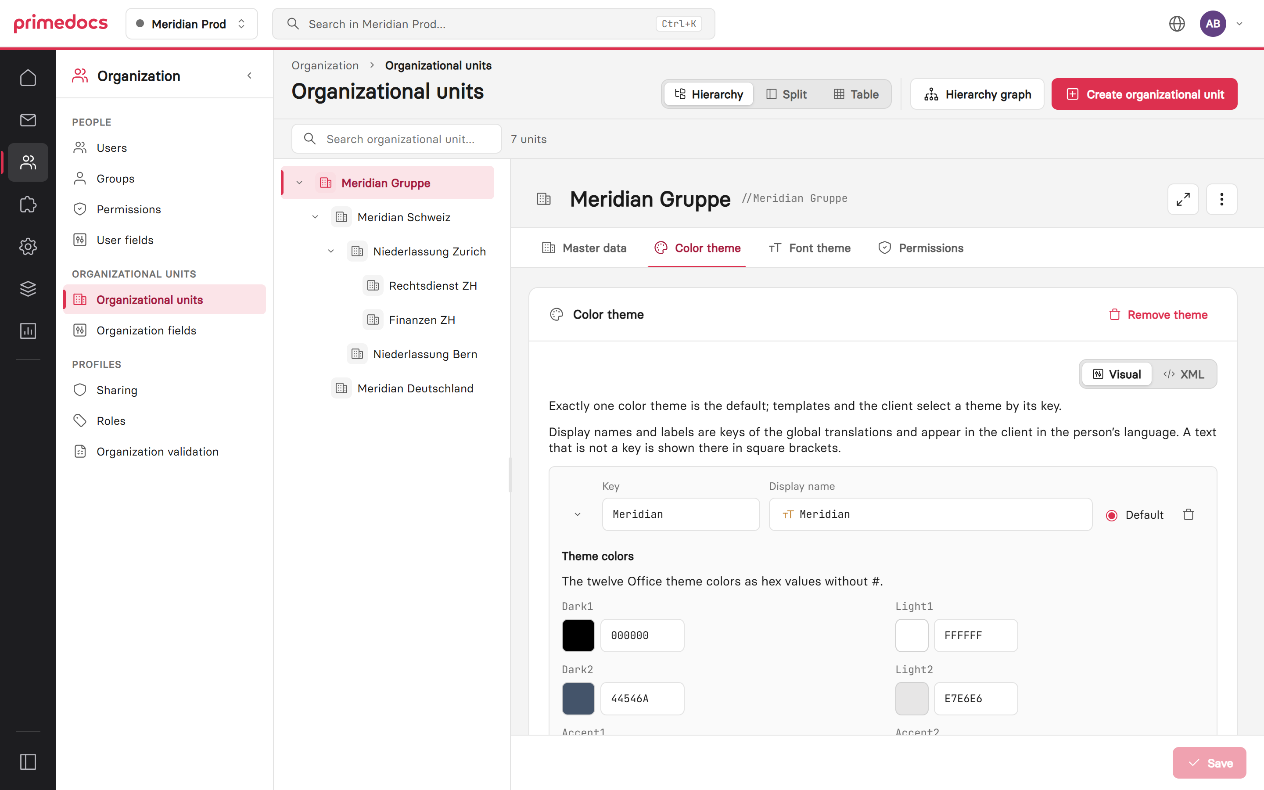Open the Home icon in left rail
The image size is (1264, 790).
tap(28, 78)
